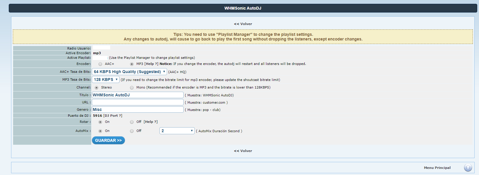Click the top << Volver link
This screenshot has width=479, height=175.
point(243,24)
